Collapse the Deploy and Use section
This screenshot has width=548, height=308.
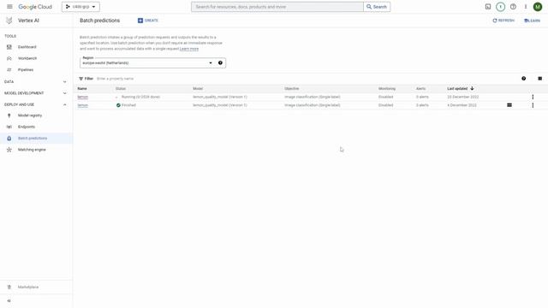(36, 104)
